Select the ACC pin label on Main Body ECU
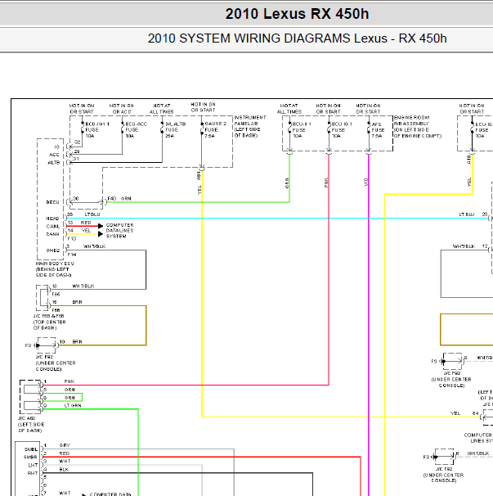 click(x=54, y=155)
